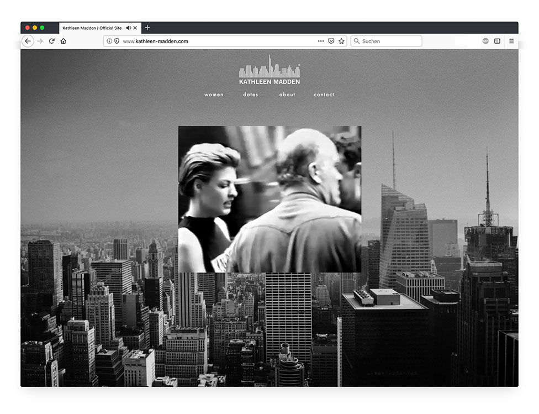Click the browser back arrow button
539x414 pixels.
(28, 41)
